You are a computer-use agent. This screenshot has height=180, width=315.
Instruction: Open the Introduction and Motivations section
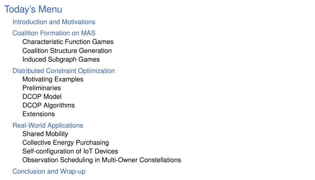click(54, 22)
